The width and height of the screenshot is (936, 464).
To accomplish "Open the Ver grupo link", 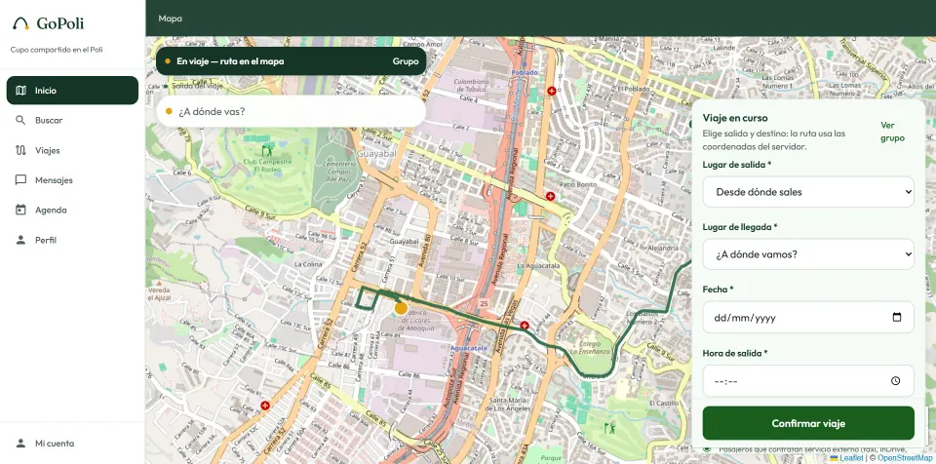I will tap(892, 132).
